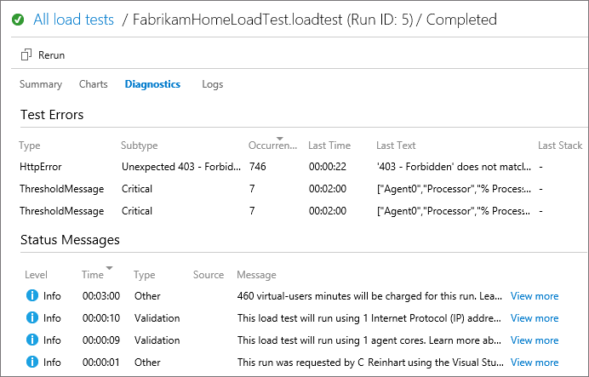View more about agent cores message
The height and width of the screenshot is (377, 589).
click(535, 340)
